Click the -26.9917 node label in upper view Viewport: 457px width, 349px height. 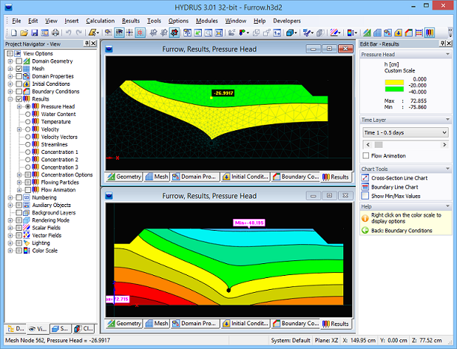coord(223,93)
